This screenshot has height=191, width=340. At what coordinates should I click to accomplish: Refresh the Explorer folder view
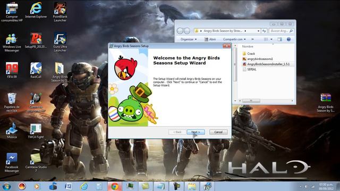(x=264, y=31)
